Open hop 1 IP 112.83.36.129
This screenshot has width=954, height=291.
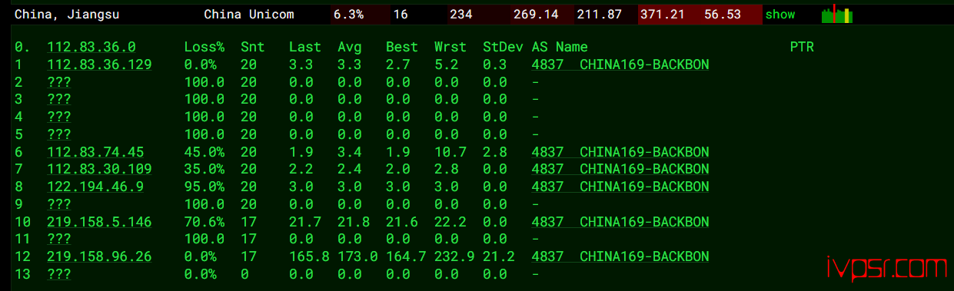tap(99, 65)
